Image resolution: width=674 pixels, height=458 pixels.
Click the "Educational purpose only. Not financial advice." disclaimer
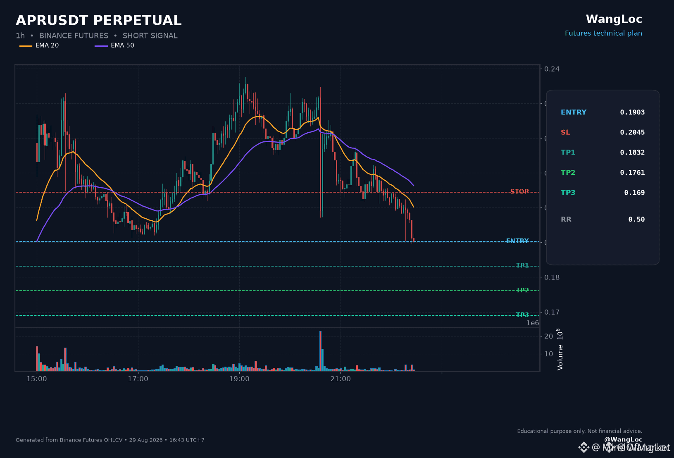point(580,431)
